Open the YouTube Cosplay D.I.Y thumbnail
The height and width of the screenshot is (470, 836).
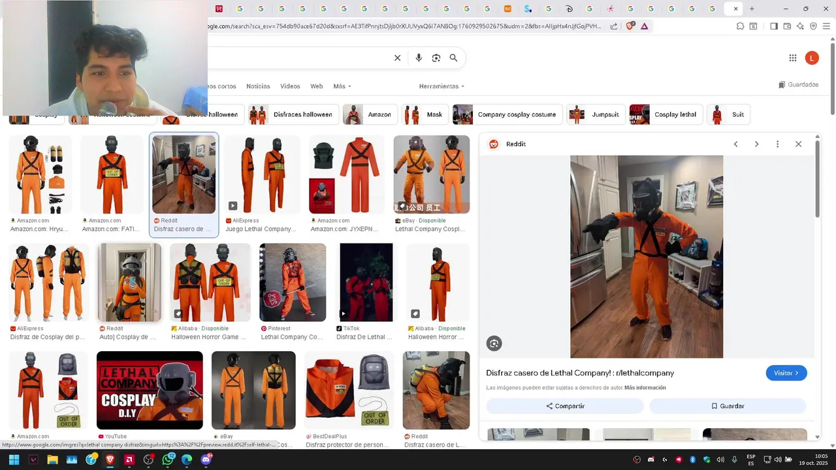click(150, 390)
